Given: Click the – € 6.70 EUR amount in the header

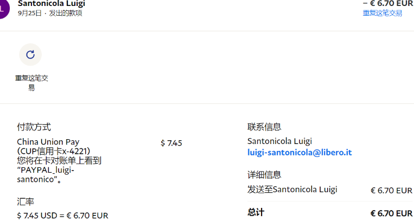Looking at the screenshot, I should pyautogui.click(x=388, y=3).
